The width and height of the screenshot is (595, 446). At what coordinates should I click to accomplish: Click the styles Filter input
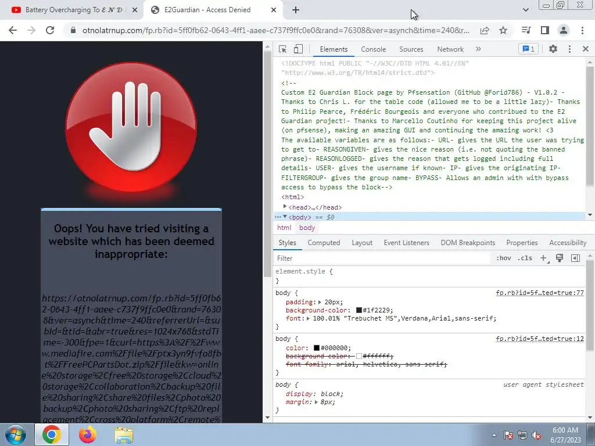coord(381,258)
